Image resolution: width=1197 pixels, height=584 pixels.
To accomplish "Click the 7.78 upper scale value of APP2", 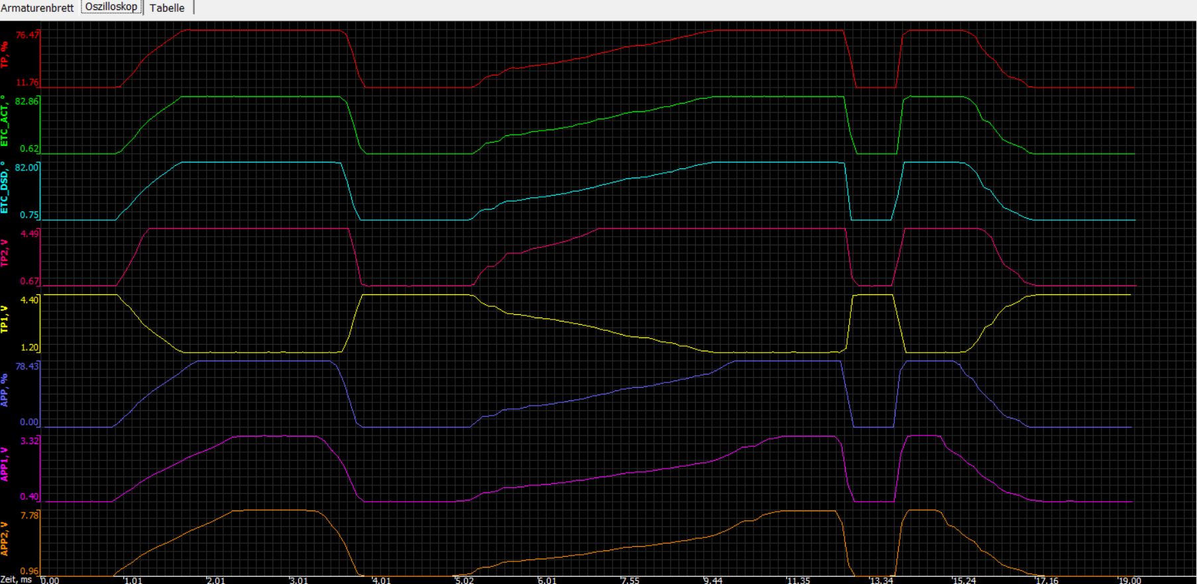I will (30, 515).
